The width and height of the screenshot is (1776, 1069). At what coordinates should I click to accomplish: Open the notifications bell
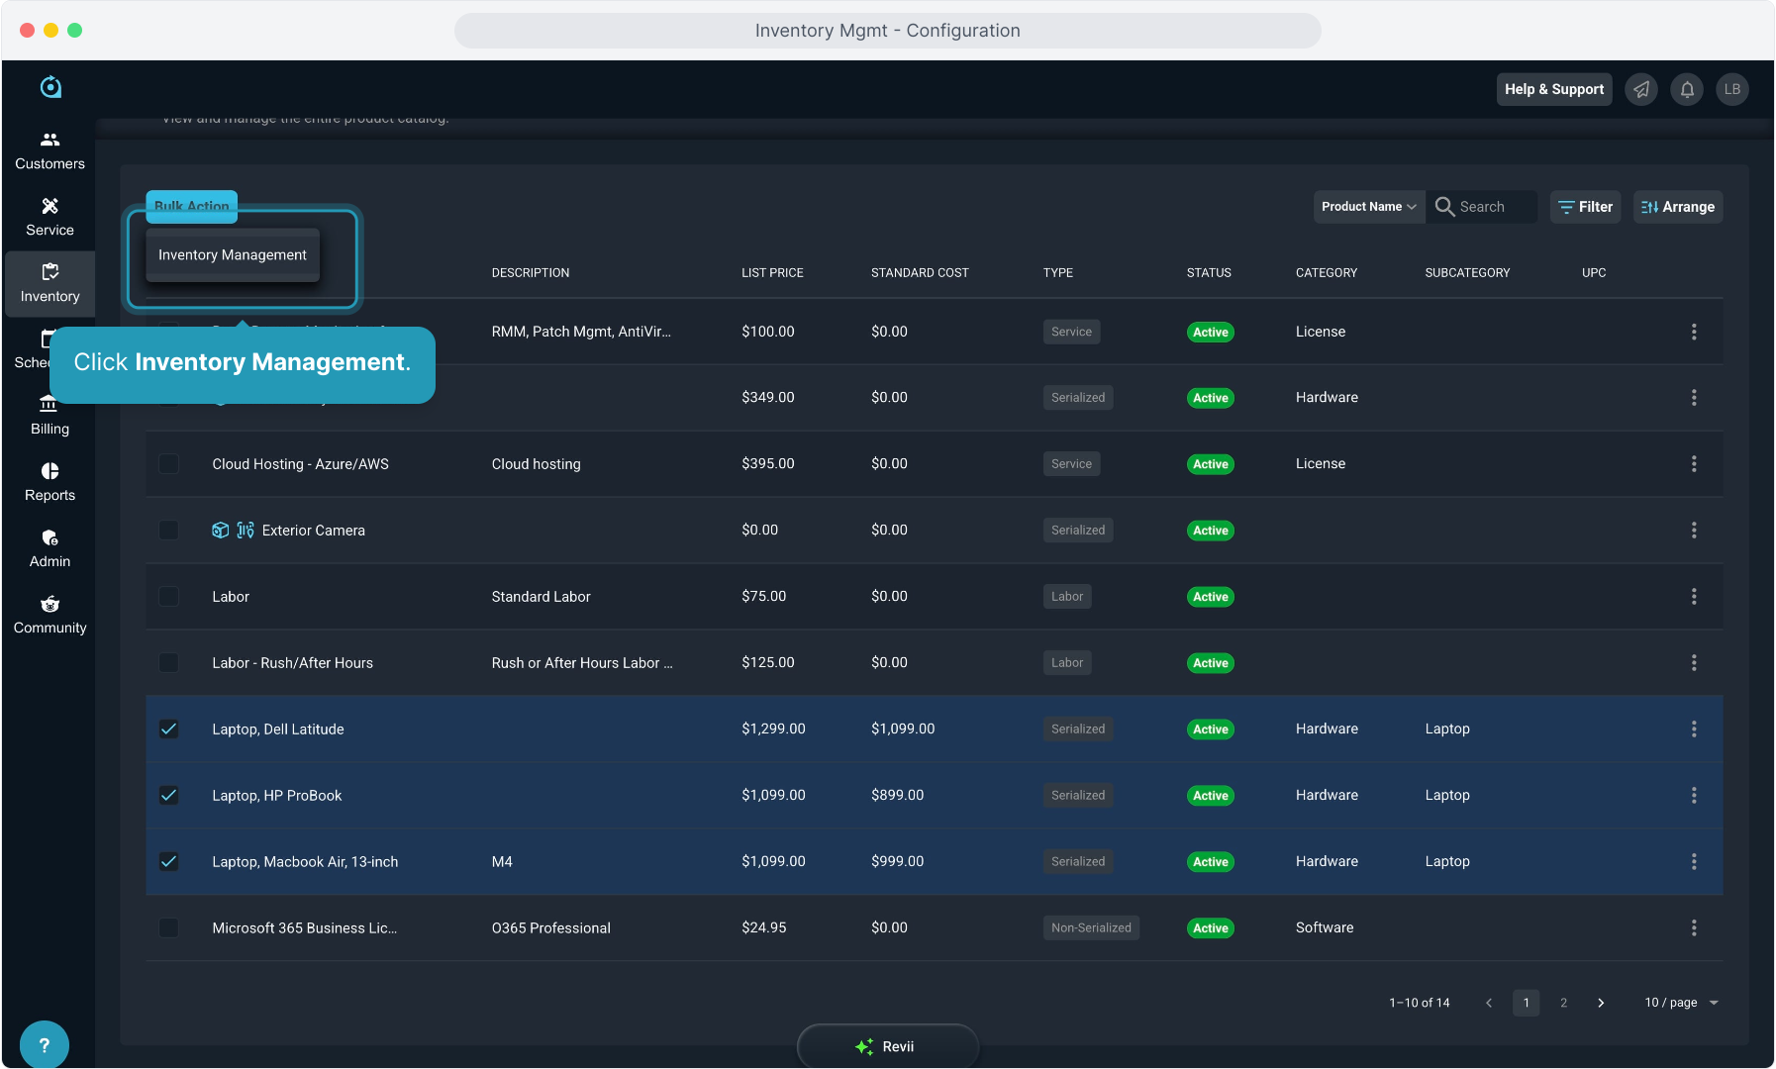coord(1687,89)
